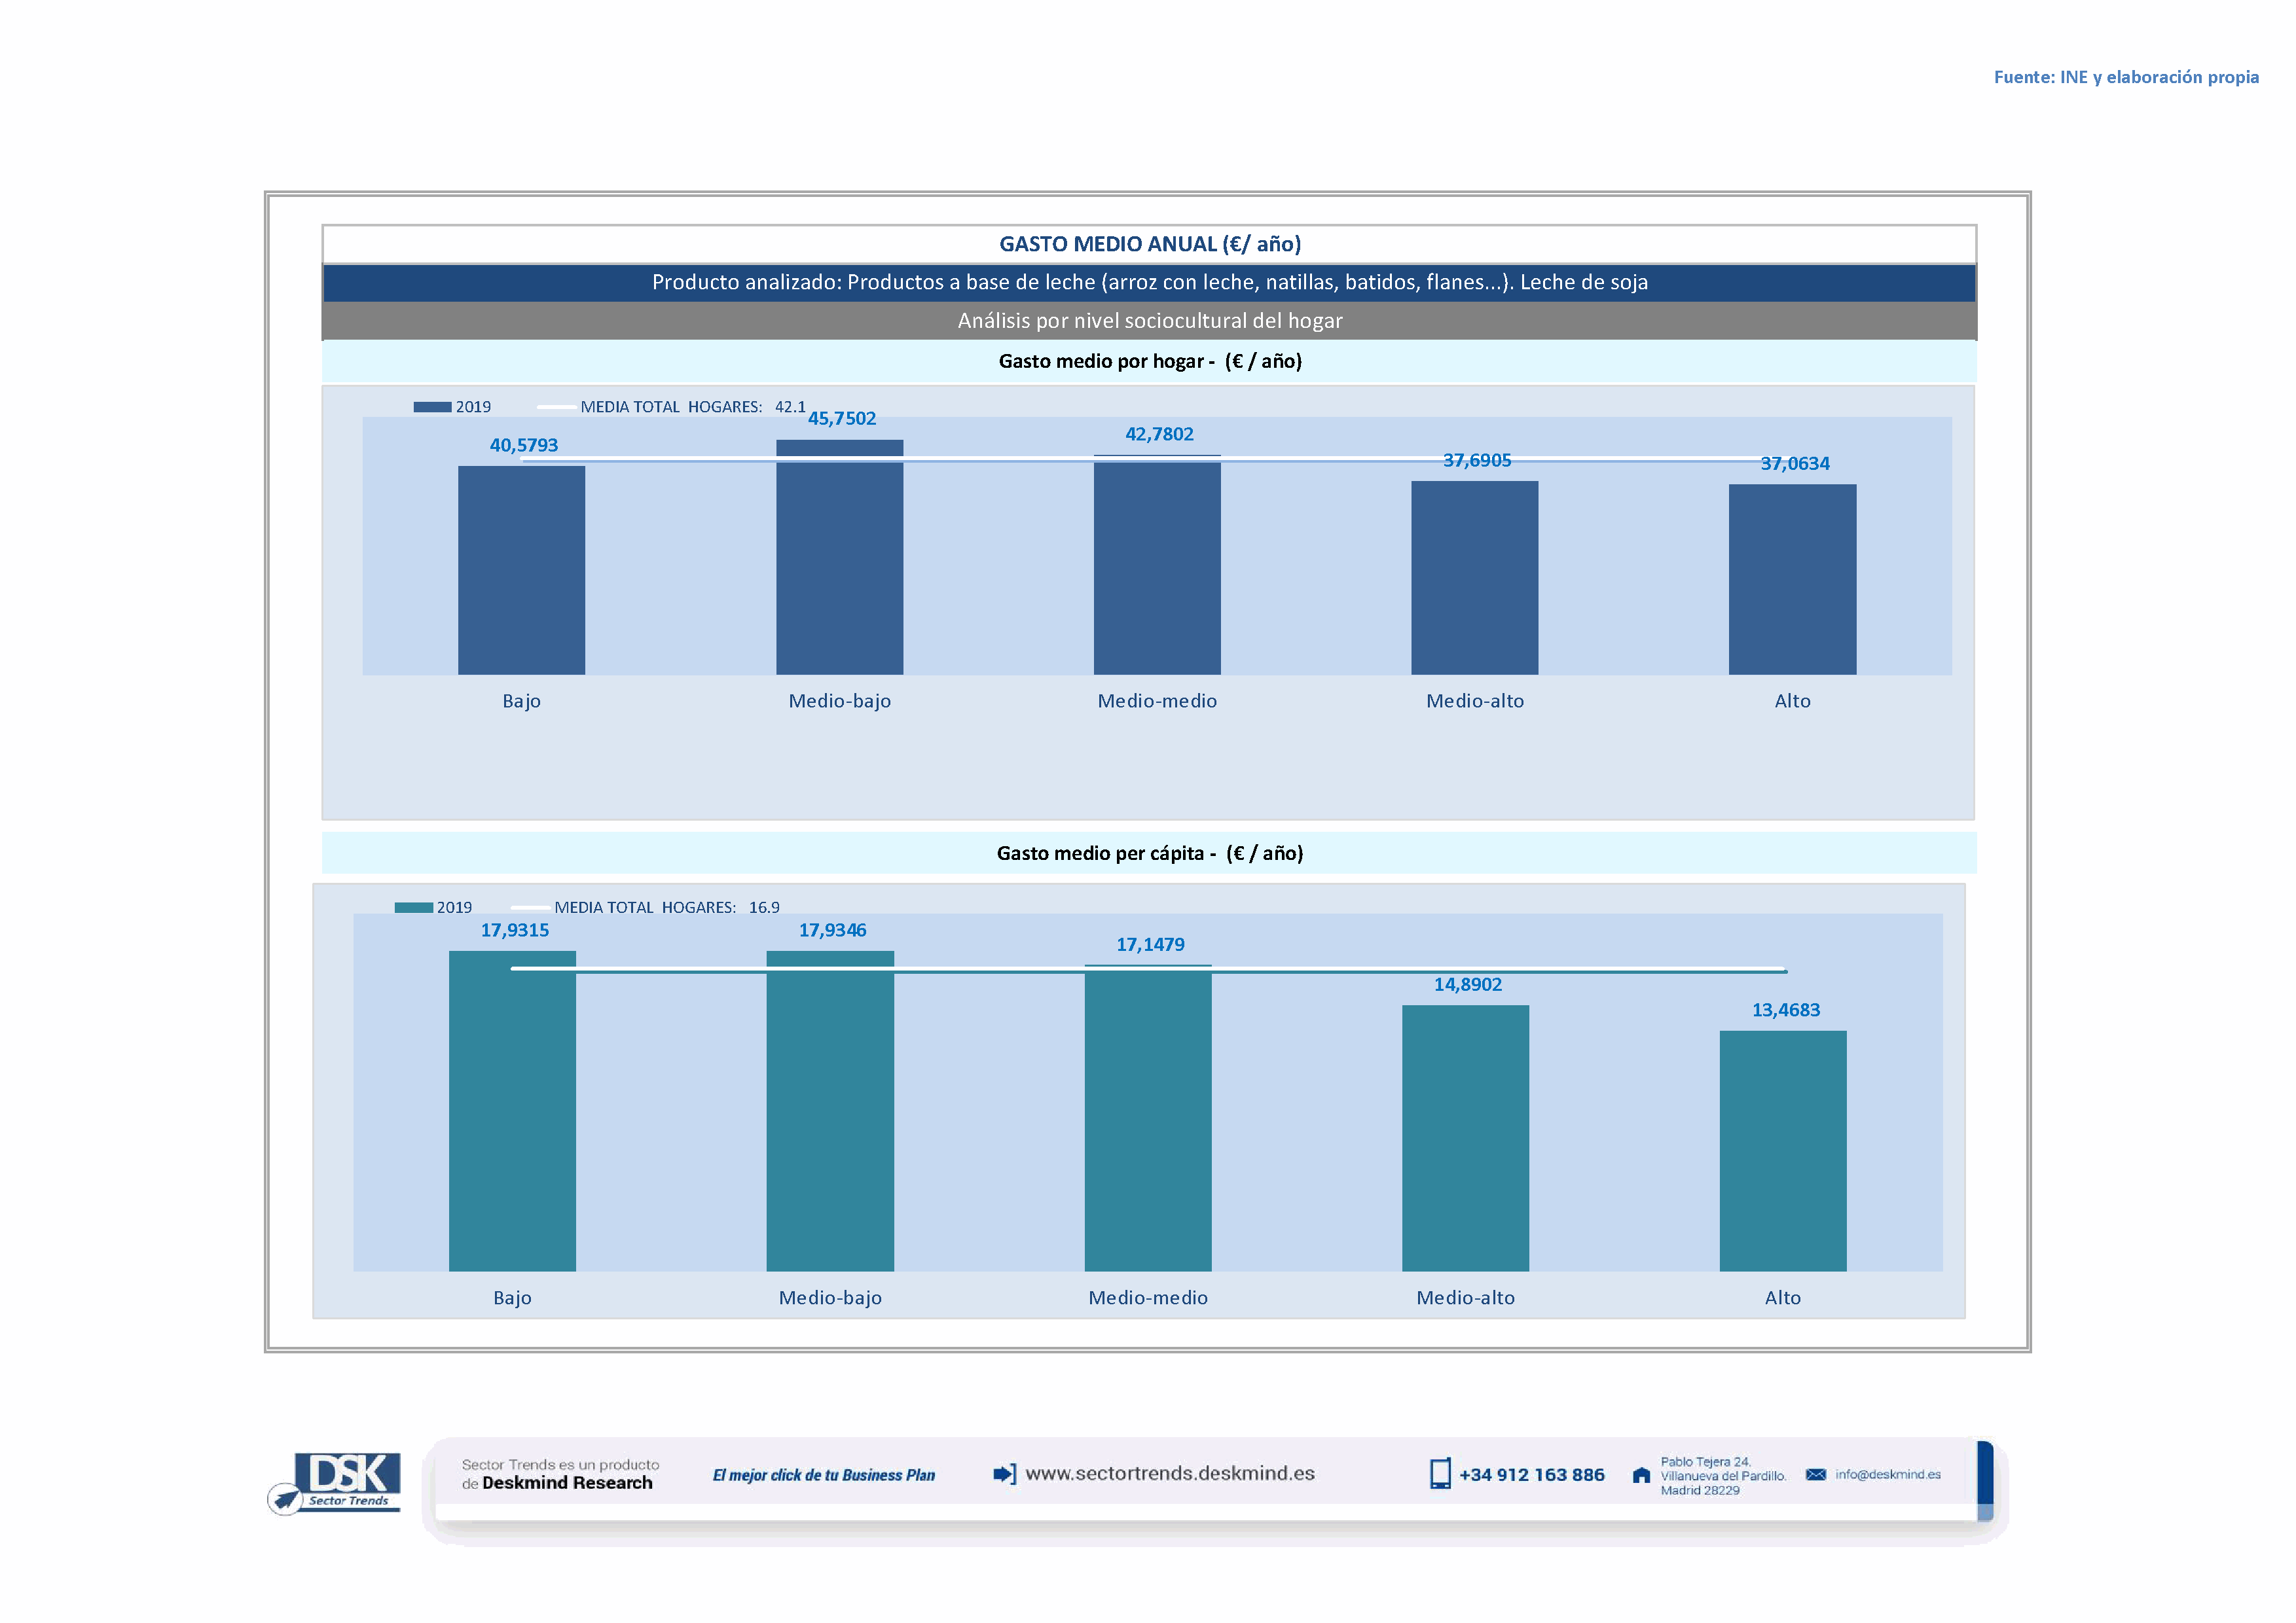The height and width of the screenshot is (1623, 2296).
Task: Click the mobile phone icon in footer
Action: pos(1439,1474)
